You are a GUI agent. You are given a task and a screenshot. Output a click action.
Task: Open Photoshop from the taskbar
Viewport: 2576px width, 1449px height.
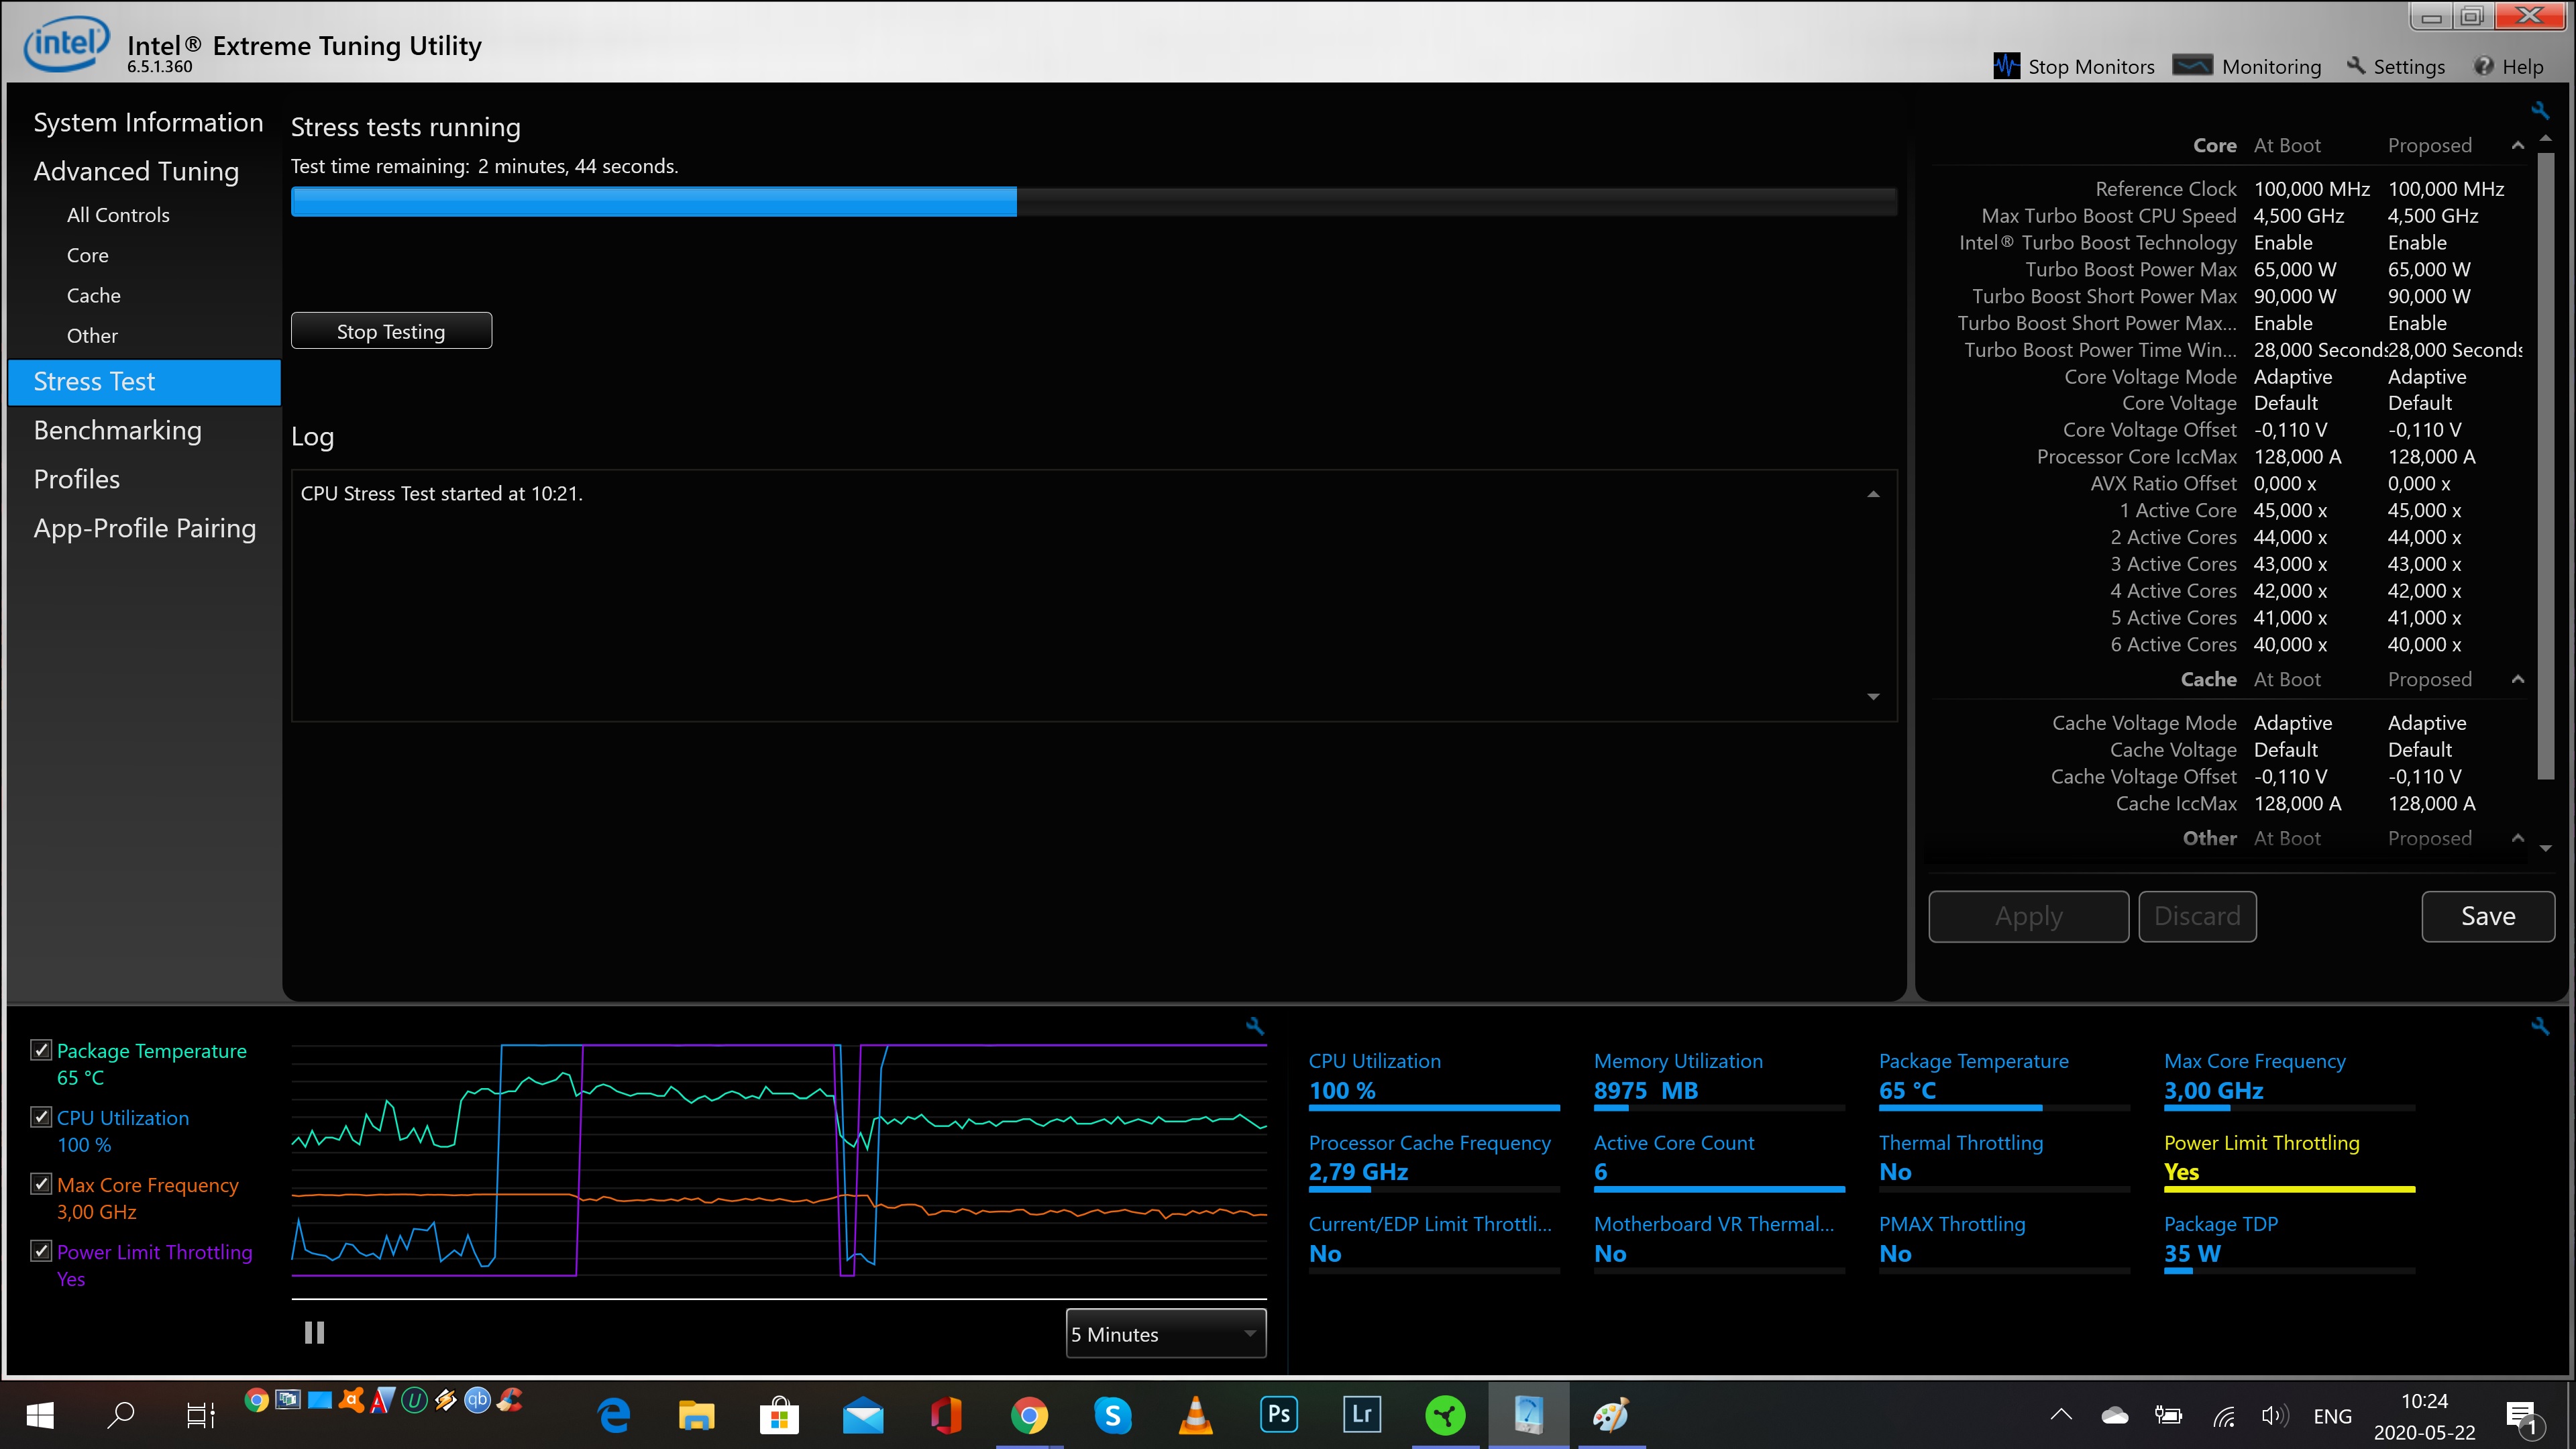click(x=1279, y=1414)
